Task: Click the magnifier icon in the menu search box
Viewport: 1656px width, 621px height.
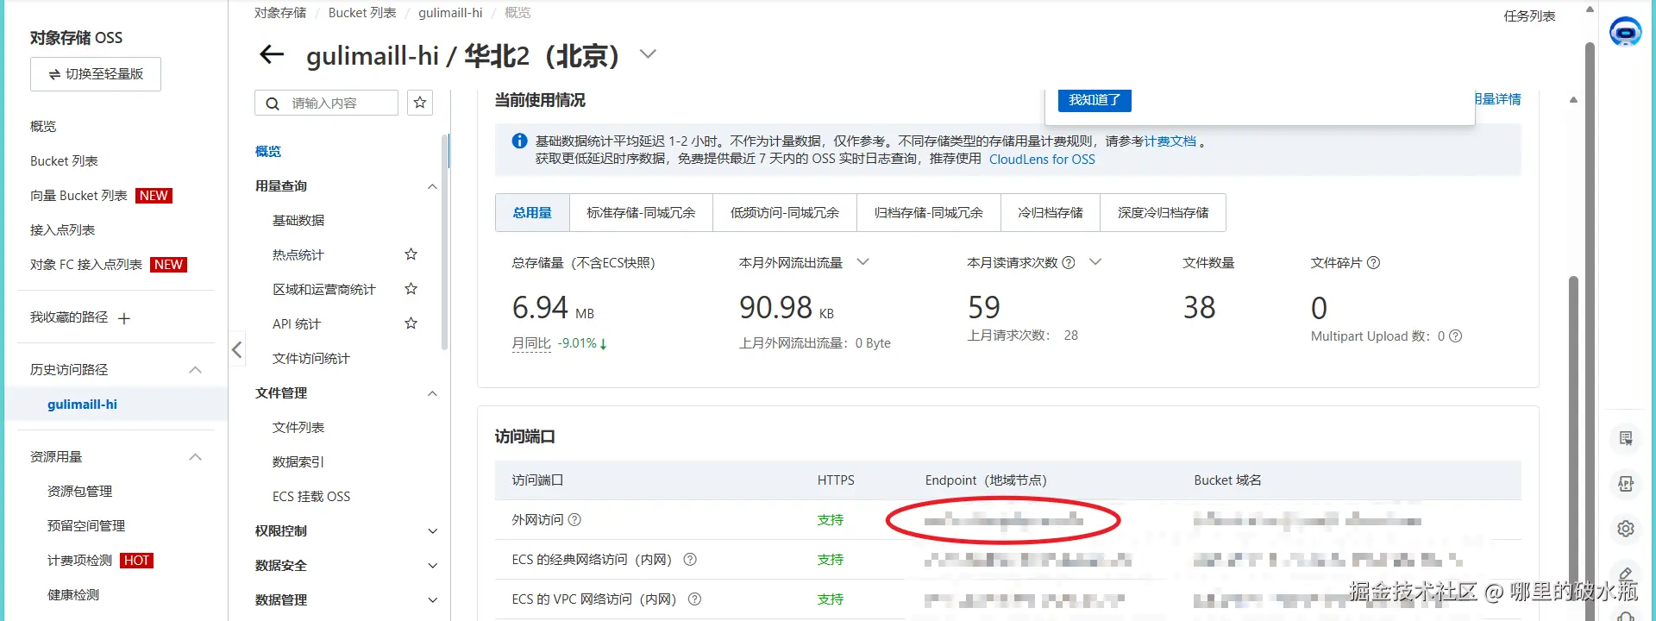Action: [273, 103]
